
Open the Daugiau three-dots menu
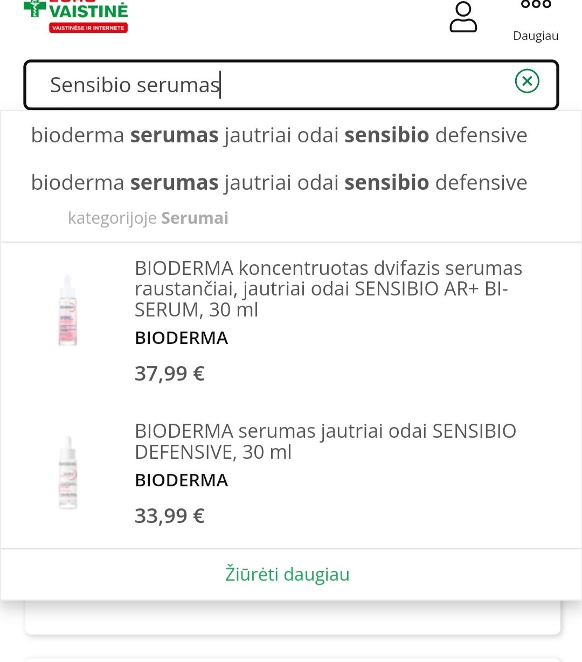coord(536,4)
